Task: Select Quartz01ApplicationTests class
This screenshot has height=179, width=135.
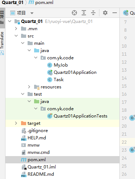Action: click(x=81, y=116)
